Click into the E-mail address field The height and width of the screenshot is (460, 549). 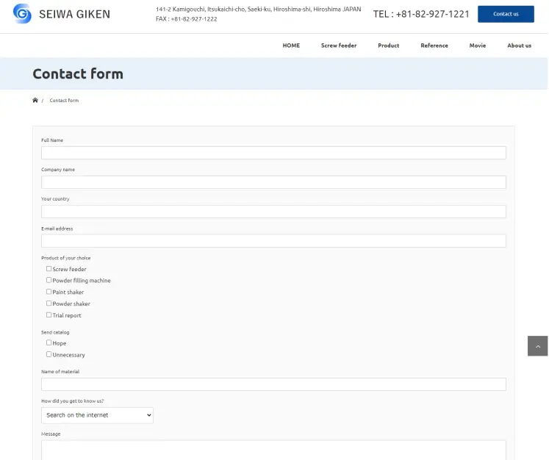pyautogui.click(x=274, y=241)
